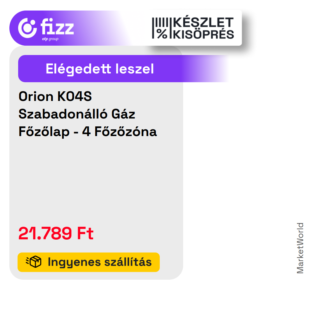Click the small otp group text
The width and height of the screenshot is (316, 316).
(x=50, y=39)
